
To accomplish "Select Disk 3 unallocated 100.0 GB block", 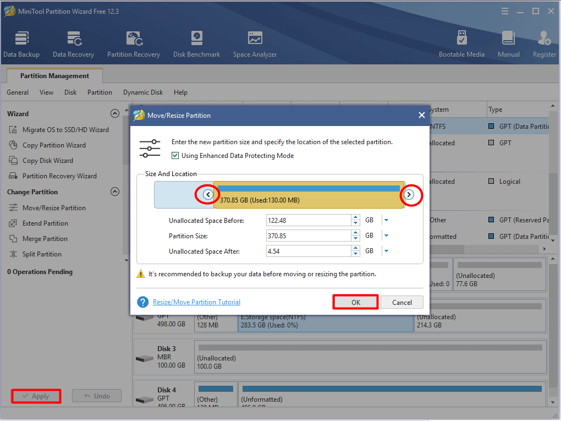I will 370,357.
